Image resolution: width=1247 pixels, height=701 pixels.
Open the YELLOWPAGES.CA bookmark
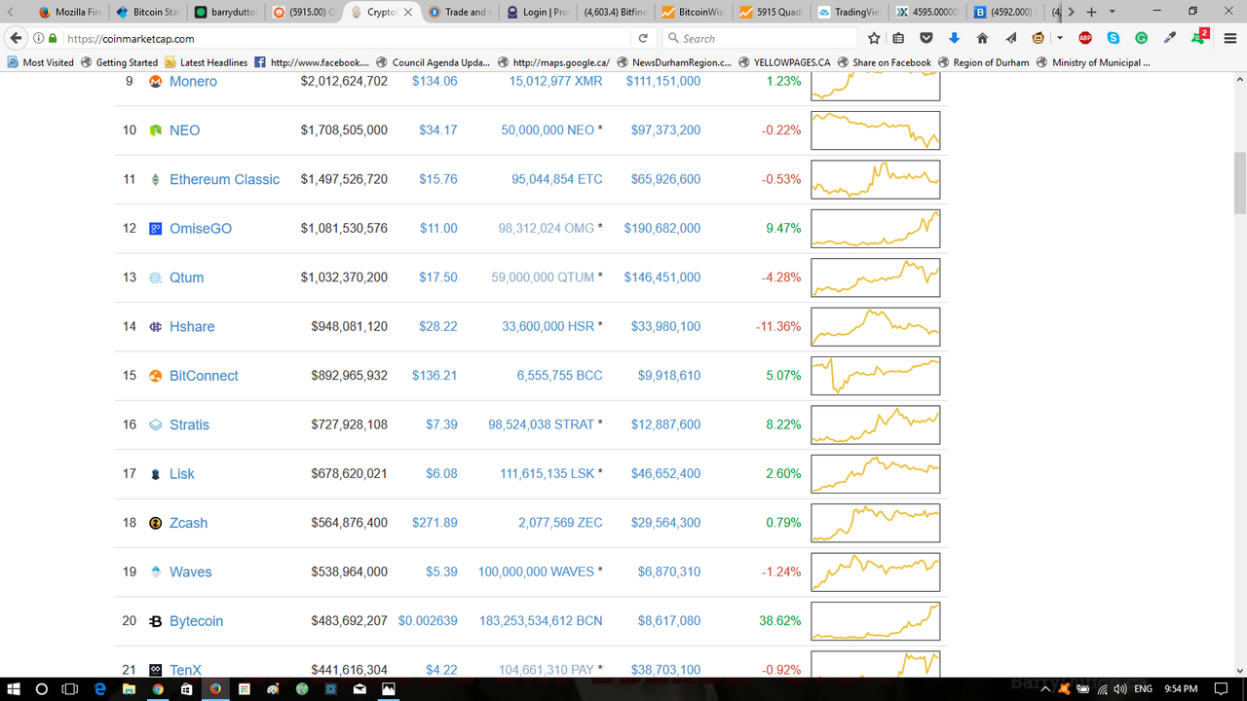point(783,62)
